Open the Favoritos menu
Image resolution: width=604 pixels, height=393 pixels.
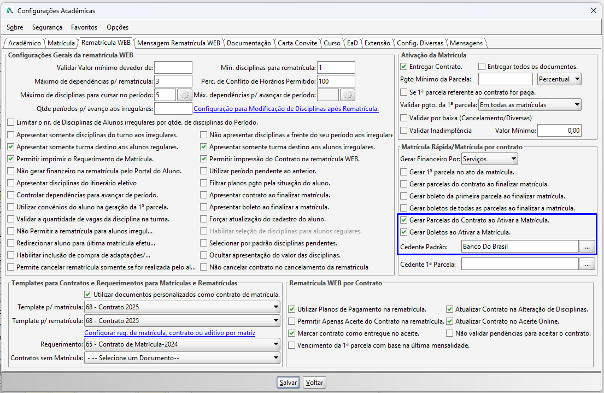[x=84, y=27]
